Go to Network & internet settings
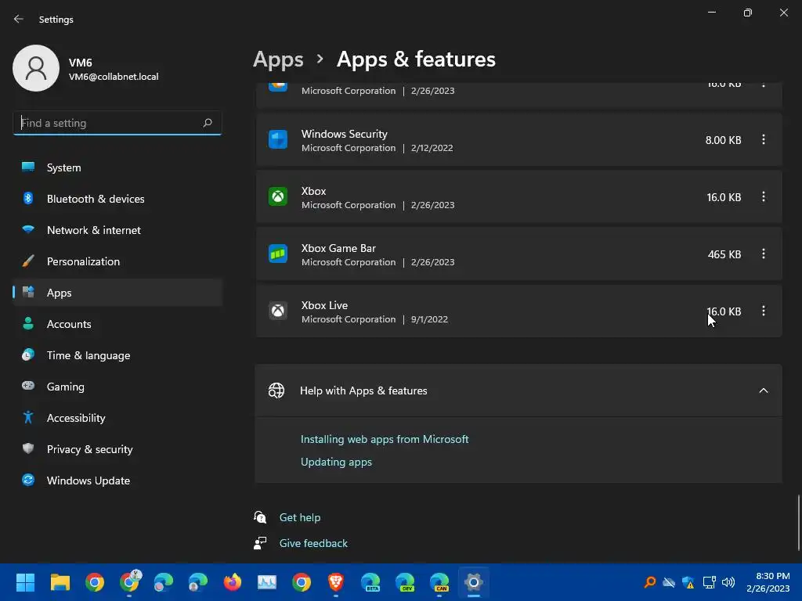This screenshot has height=601, width=802. pyautogui.click(x=117, y=230)
